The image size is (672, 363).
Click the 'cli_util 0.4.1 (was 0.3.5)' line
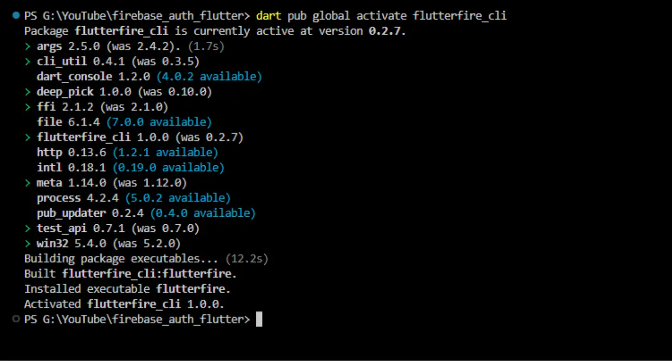pyautogui.click(x=118, y=61)
